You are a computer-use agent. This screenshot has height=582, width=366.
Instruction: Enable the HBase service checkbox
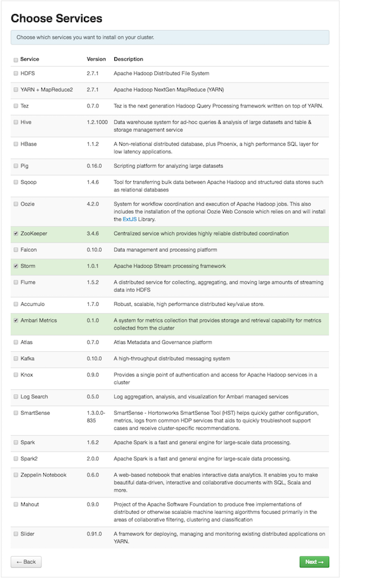[x=16, y=144]
